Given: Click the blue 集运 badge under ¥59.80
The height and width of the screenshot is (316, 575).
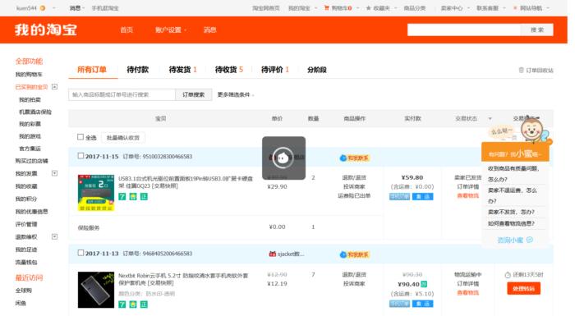Looking at the screenshot, I should (x=423, y=197).
